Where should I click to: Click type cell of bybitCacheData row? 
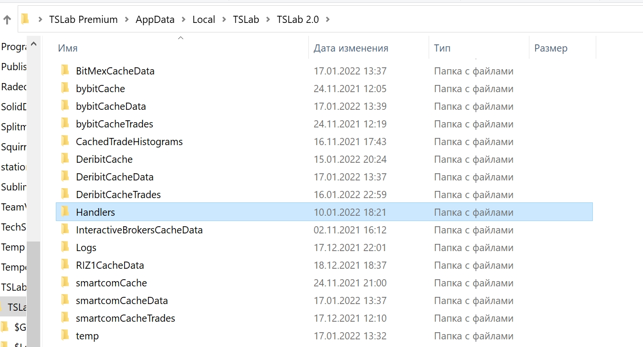coord(474,106)
